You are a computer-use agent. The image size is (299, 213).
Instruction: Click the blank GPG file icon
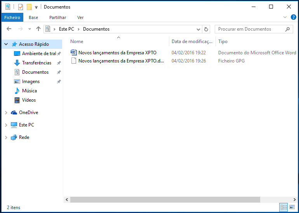point(74,61)
